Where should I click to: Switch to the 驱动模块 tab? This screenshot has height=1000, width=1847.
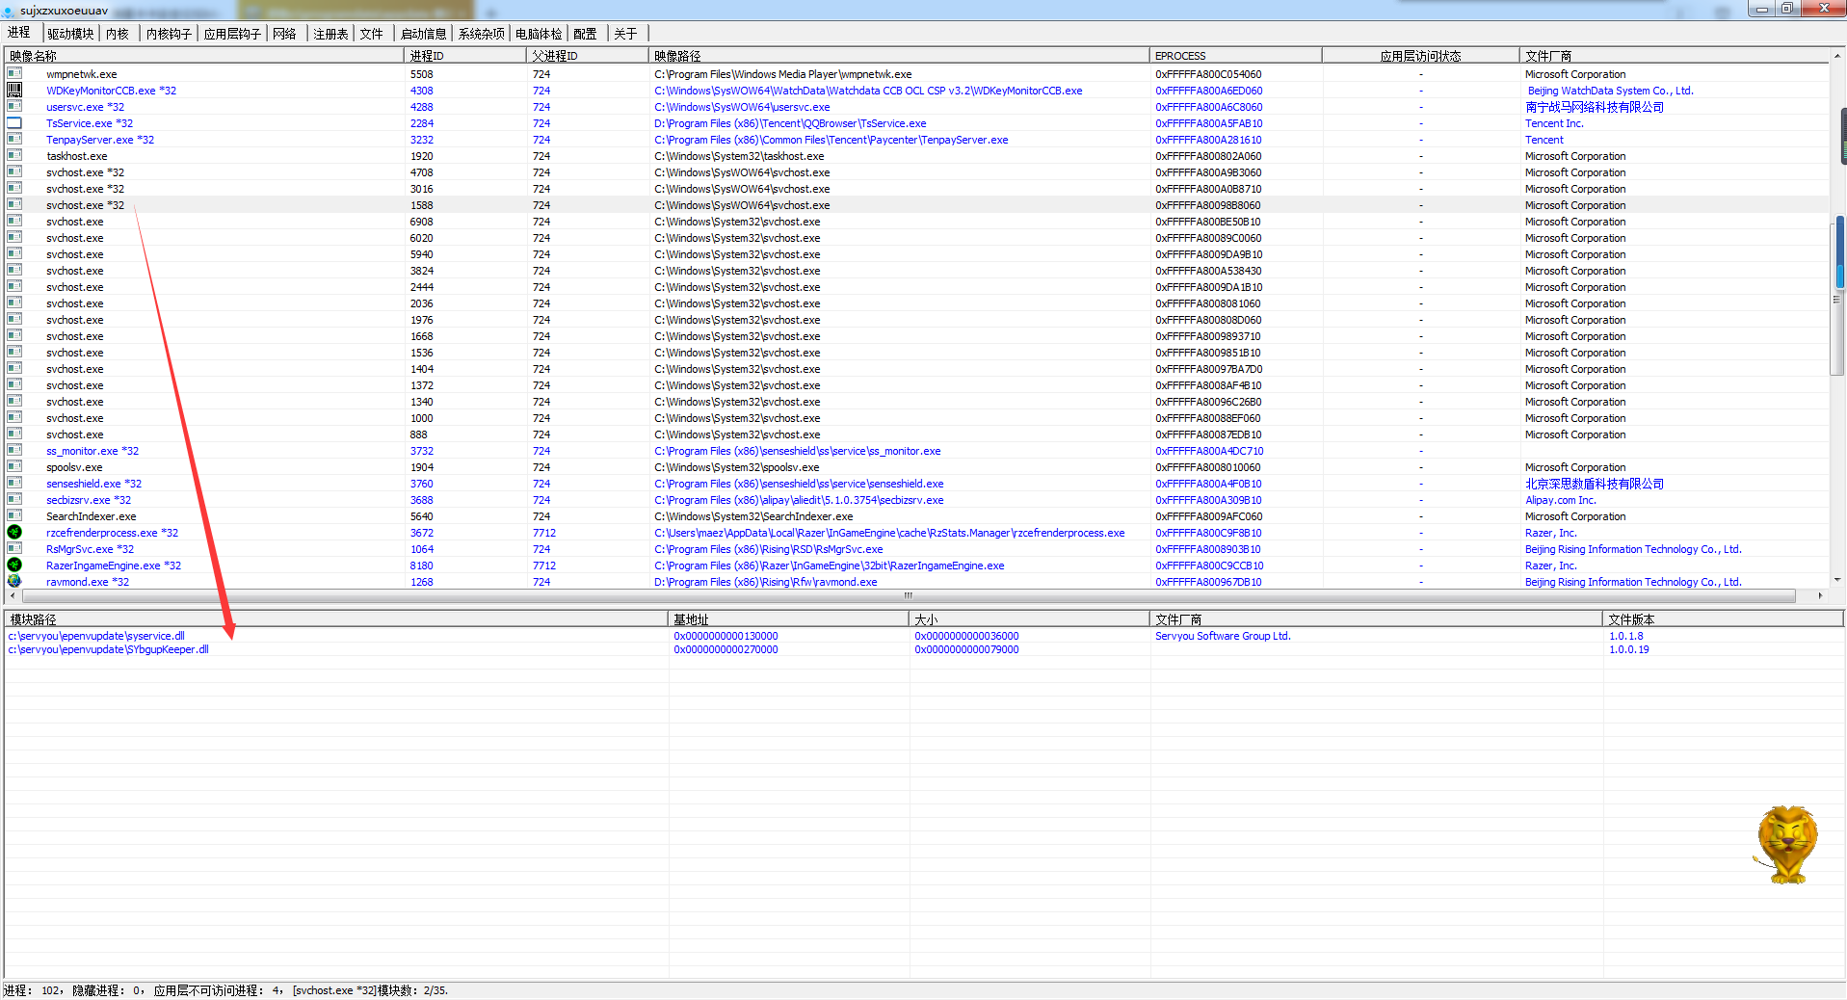tap(71, 34)
